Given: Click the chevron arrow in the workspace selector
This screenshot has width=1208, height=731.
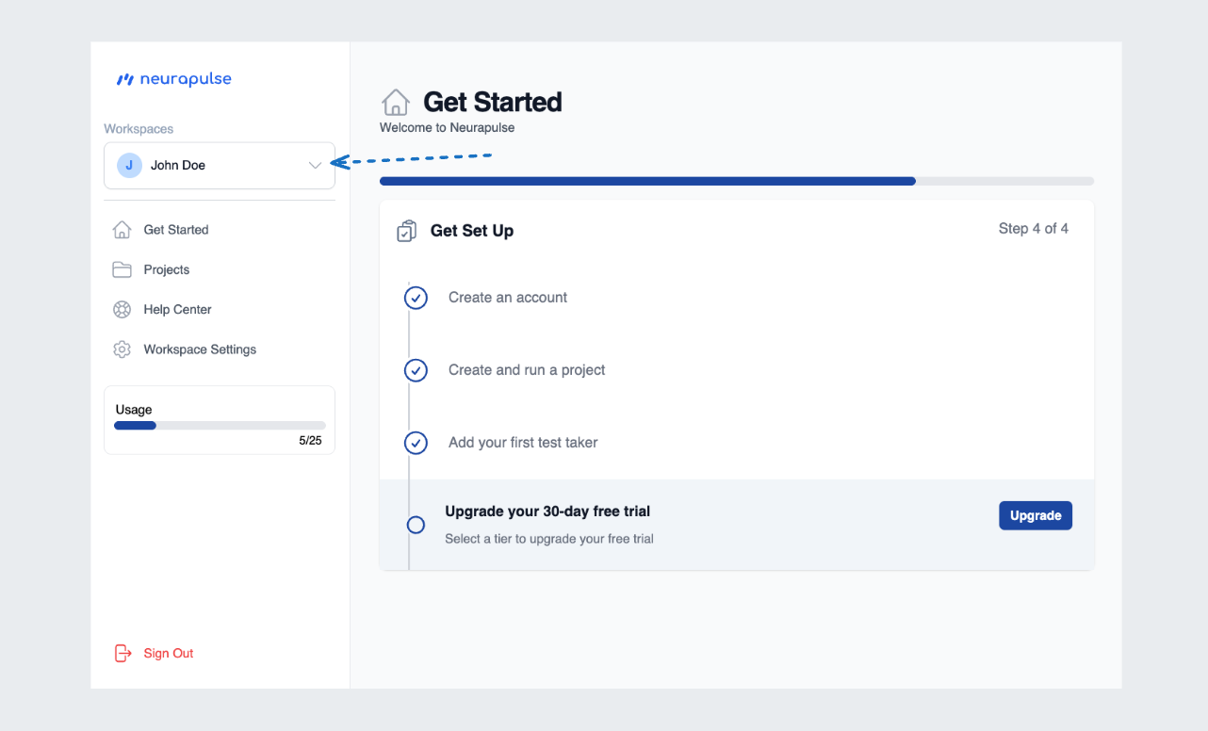Looking at the screenshot, I should (x=315, y=165).
